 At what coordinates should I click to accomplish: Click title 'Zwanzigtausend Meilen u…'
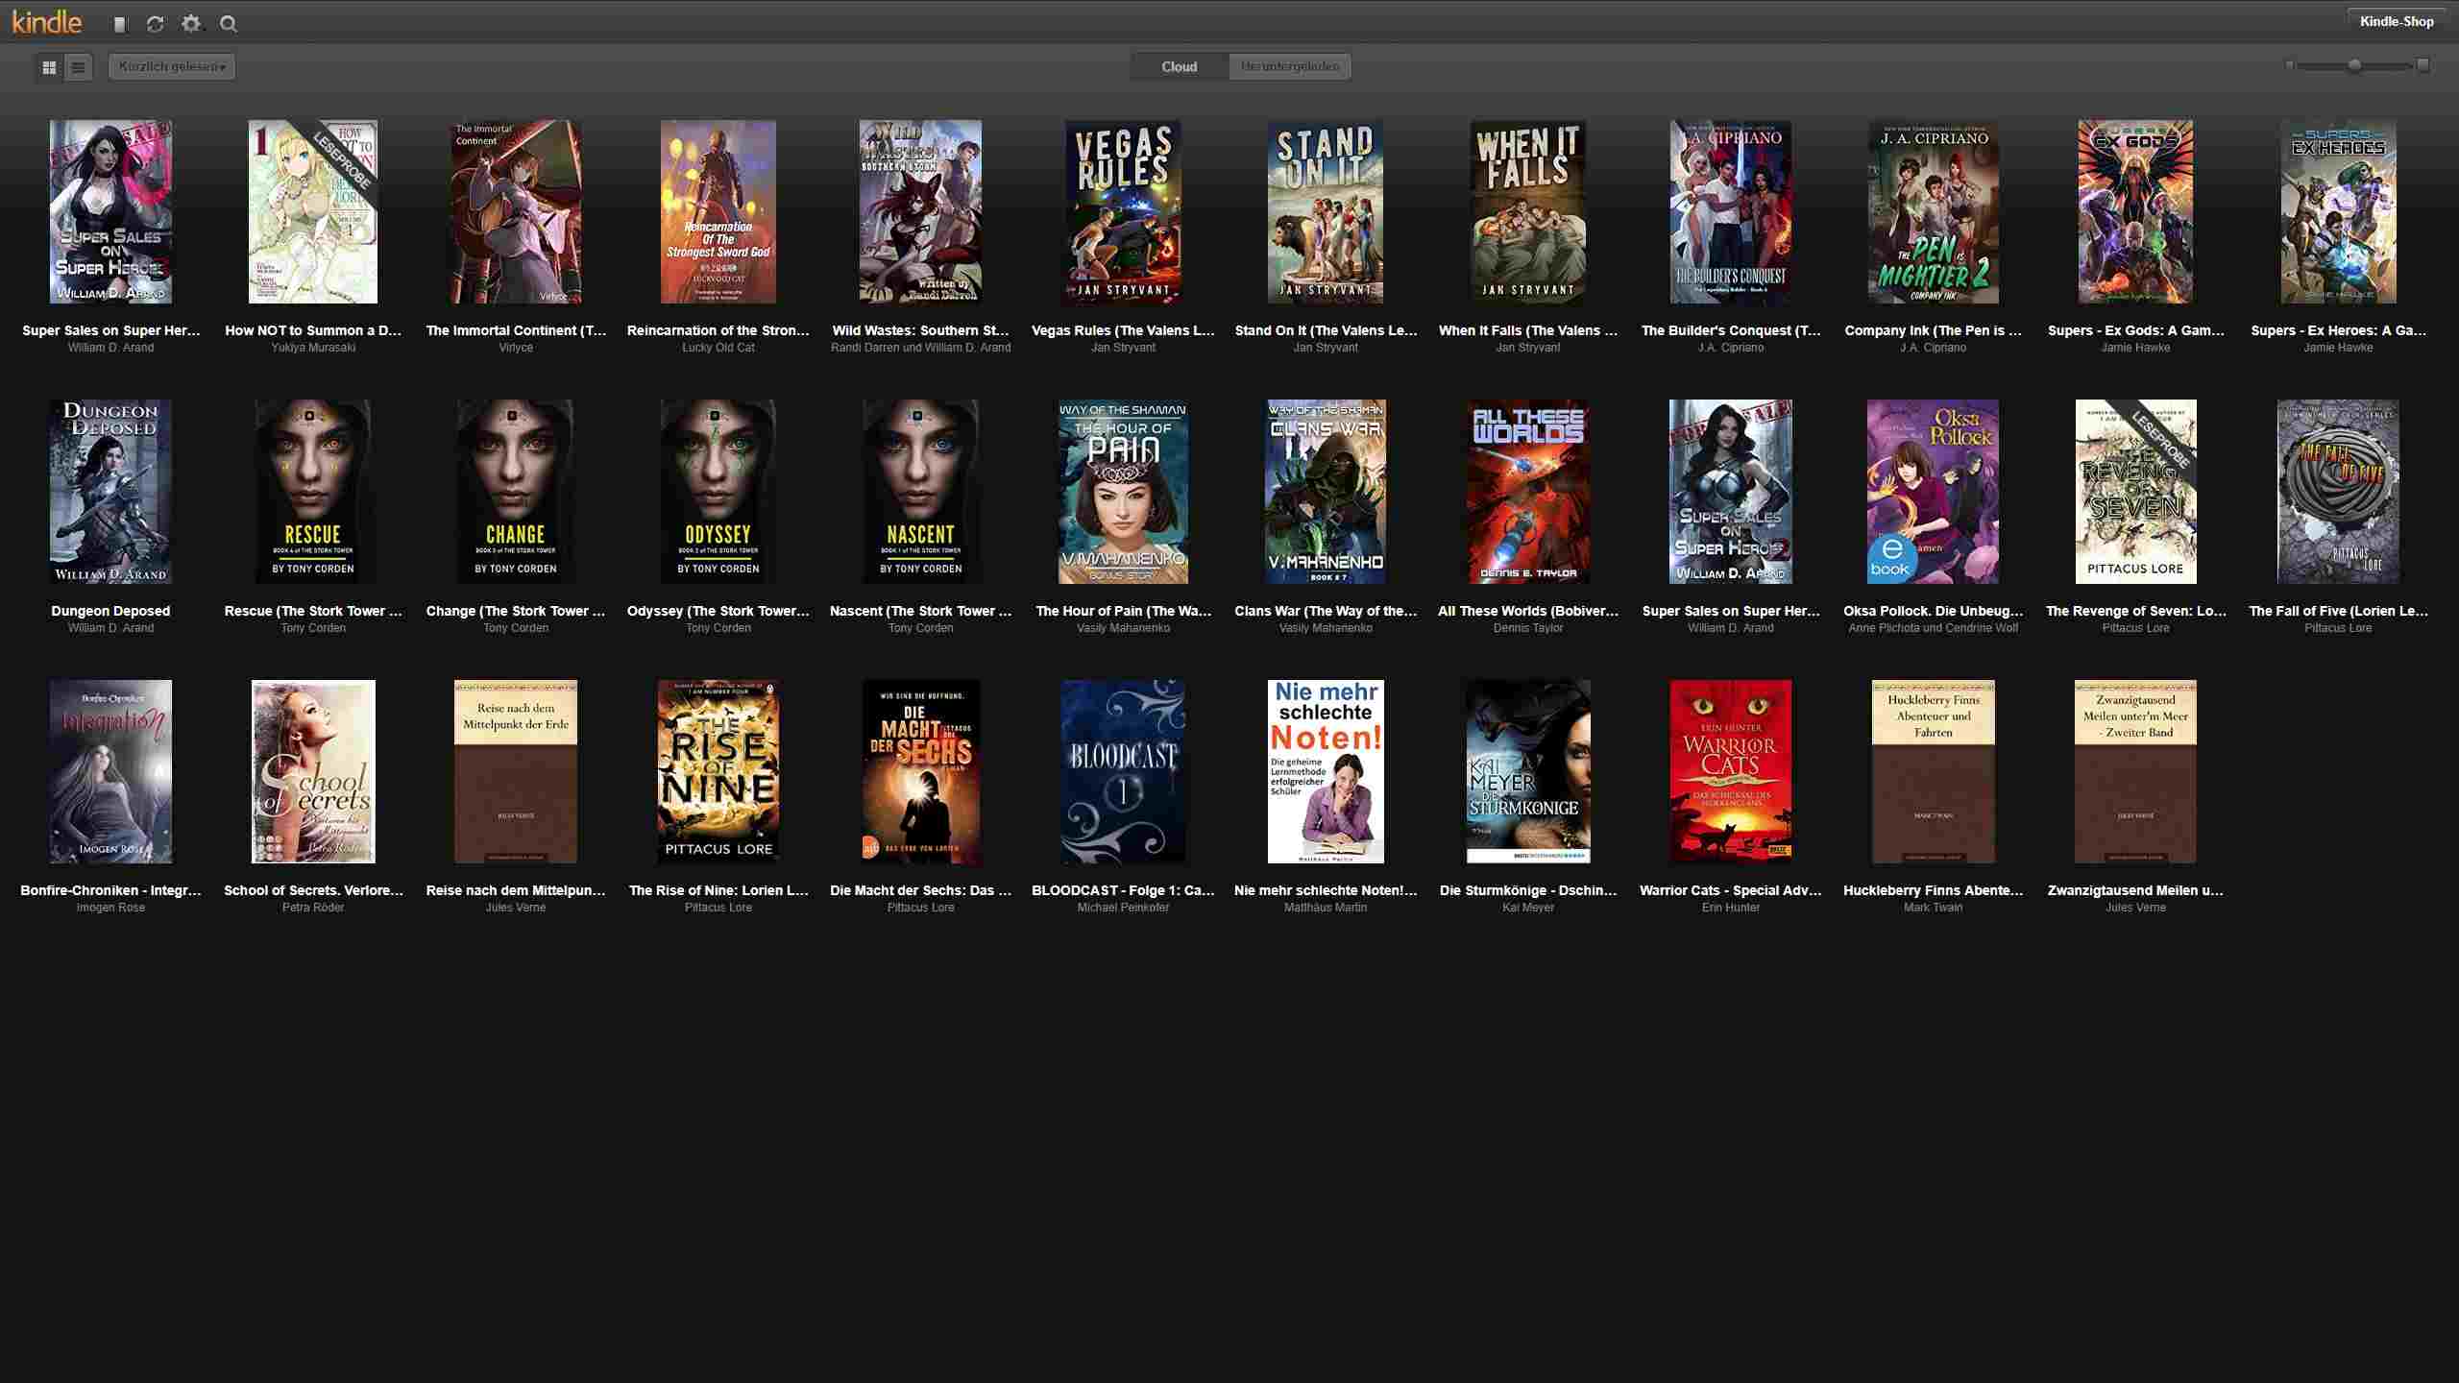pos(2136,890)
